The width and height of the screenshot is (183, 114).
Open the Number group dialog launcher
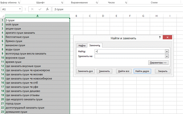126,3
